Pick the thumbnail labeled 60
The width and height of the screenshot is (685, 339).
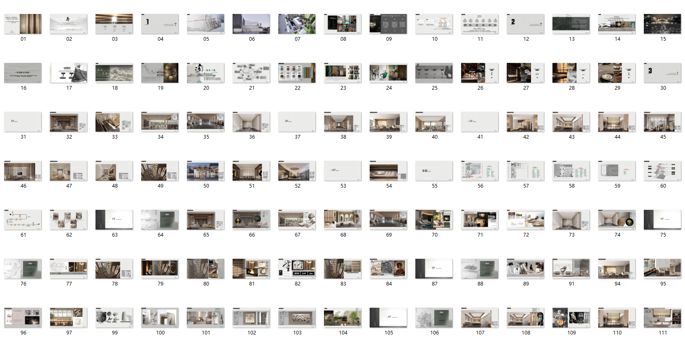[x=663, y=171]
